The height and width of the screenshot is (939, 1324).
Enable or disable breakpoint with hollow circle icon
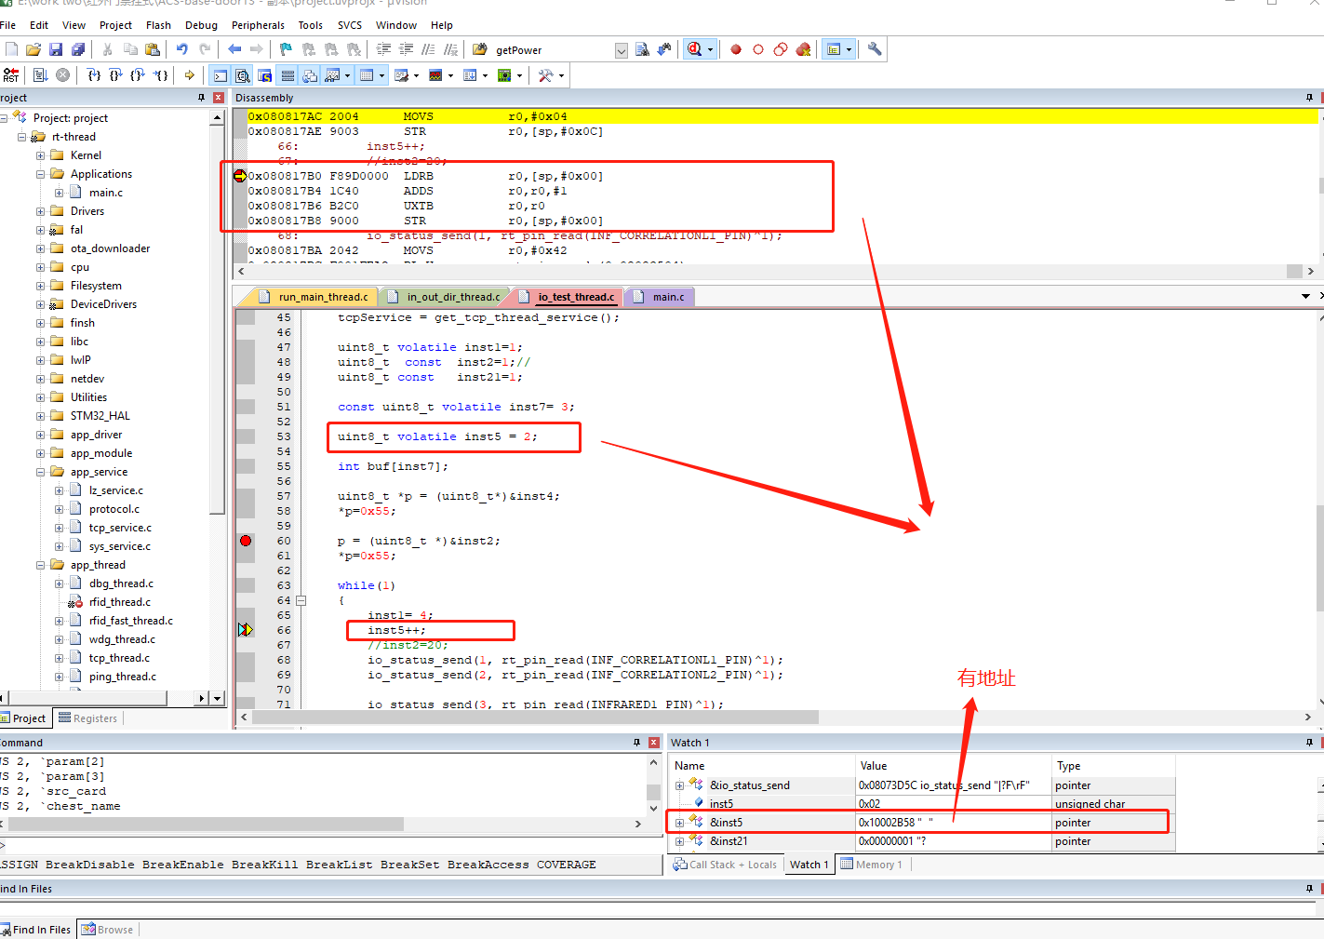click(758, 49)
